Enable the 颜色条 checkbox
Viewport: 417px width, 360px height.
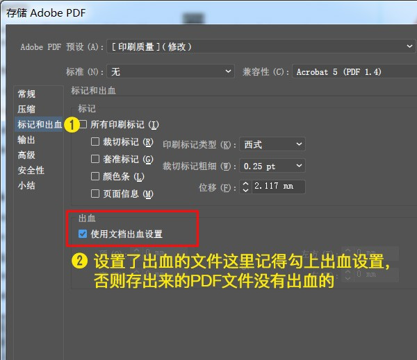click(95, 176)
